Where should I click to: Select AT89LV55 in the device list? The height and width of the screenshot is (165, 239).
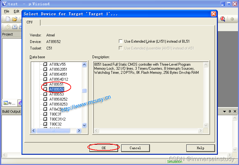[x=57, y=64]
